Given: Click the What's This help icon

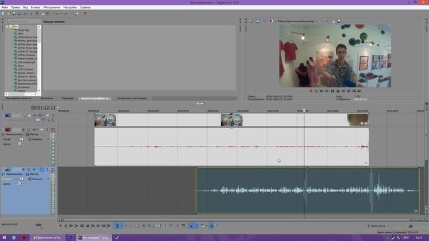Looking at the screenshot, I should [84, 13].
